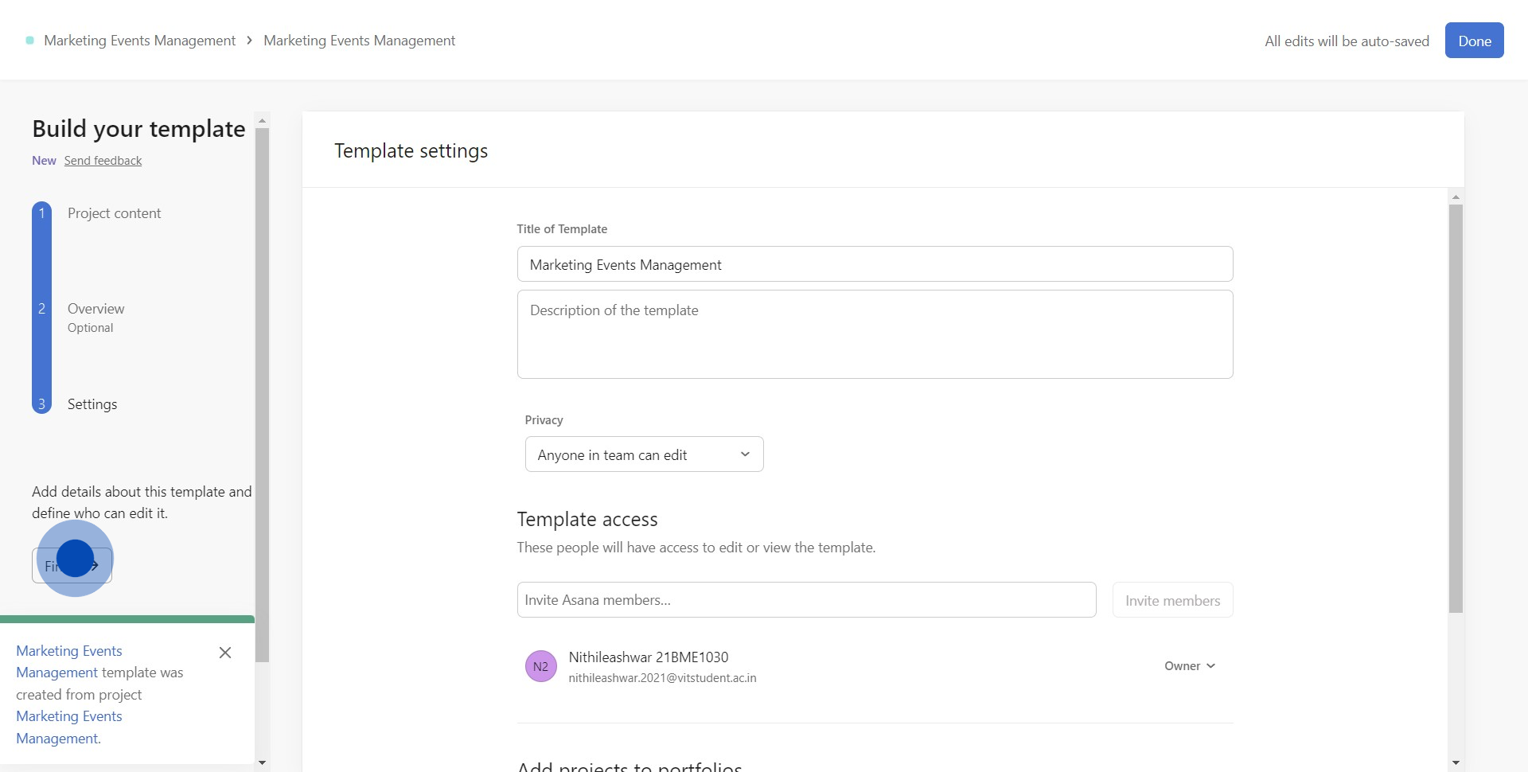Click the settings panel scrollbar down arrow

[1456, 762]
